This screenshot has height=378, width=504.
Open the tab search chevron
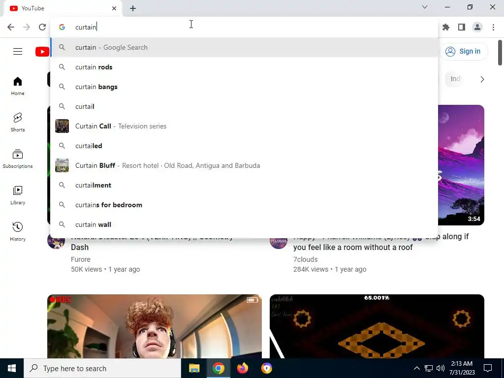(x=425, y=7)
